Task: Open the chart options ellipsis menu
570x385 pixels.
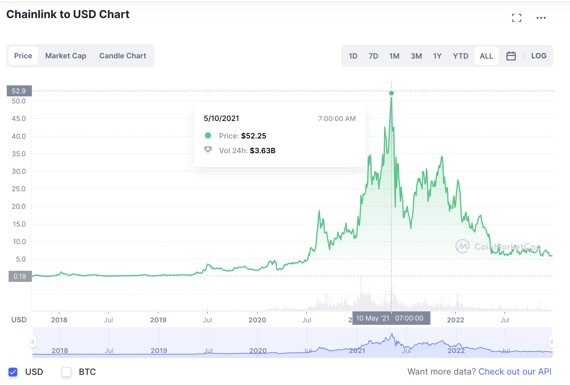Action: 541,17
